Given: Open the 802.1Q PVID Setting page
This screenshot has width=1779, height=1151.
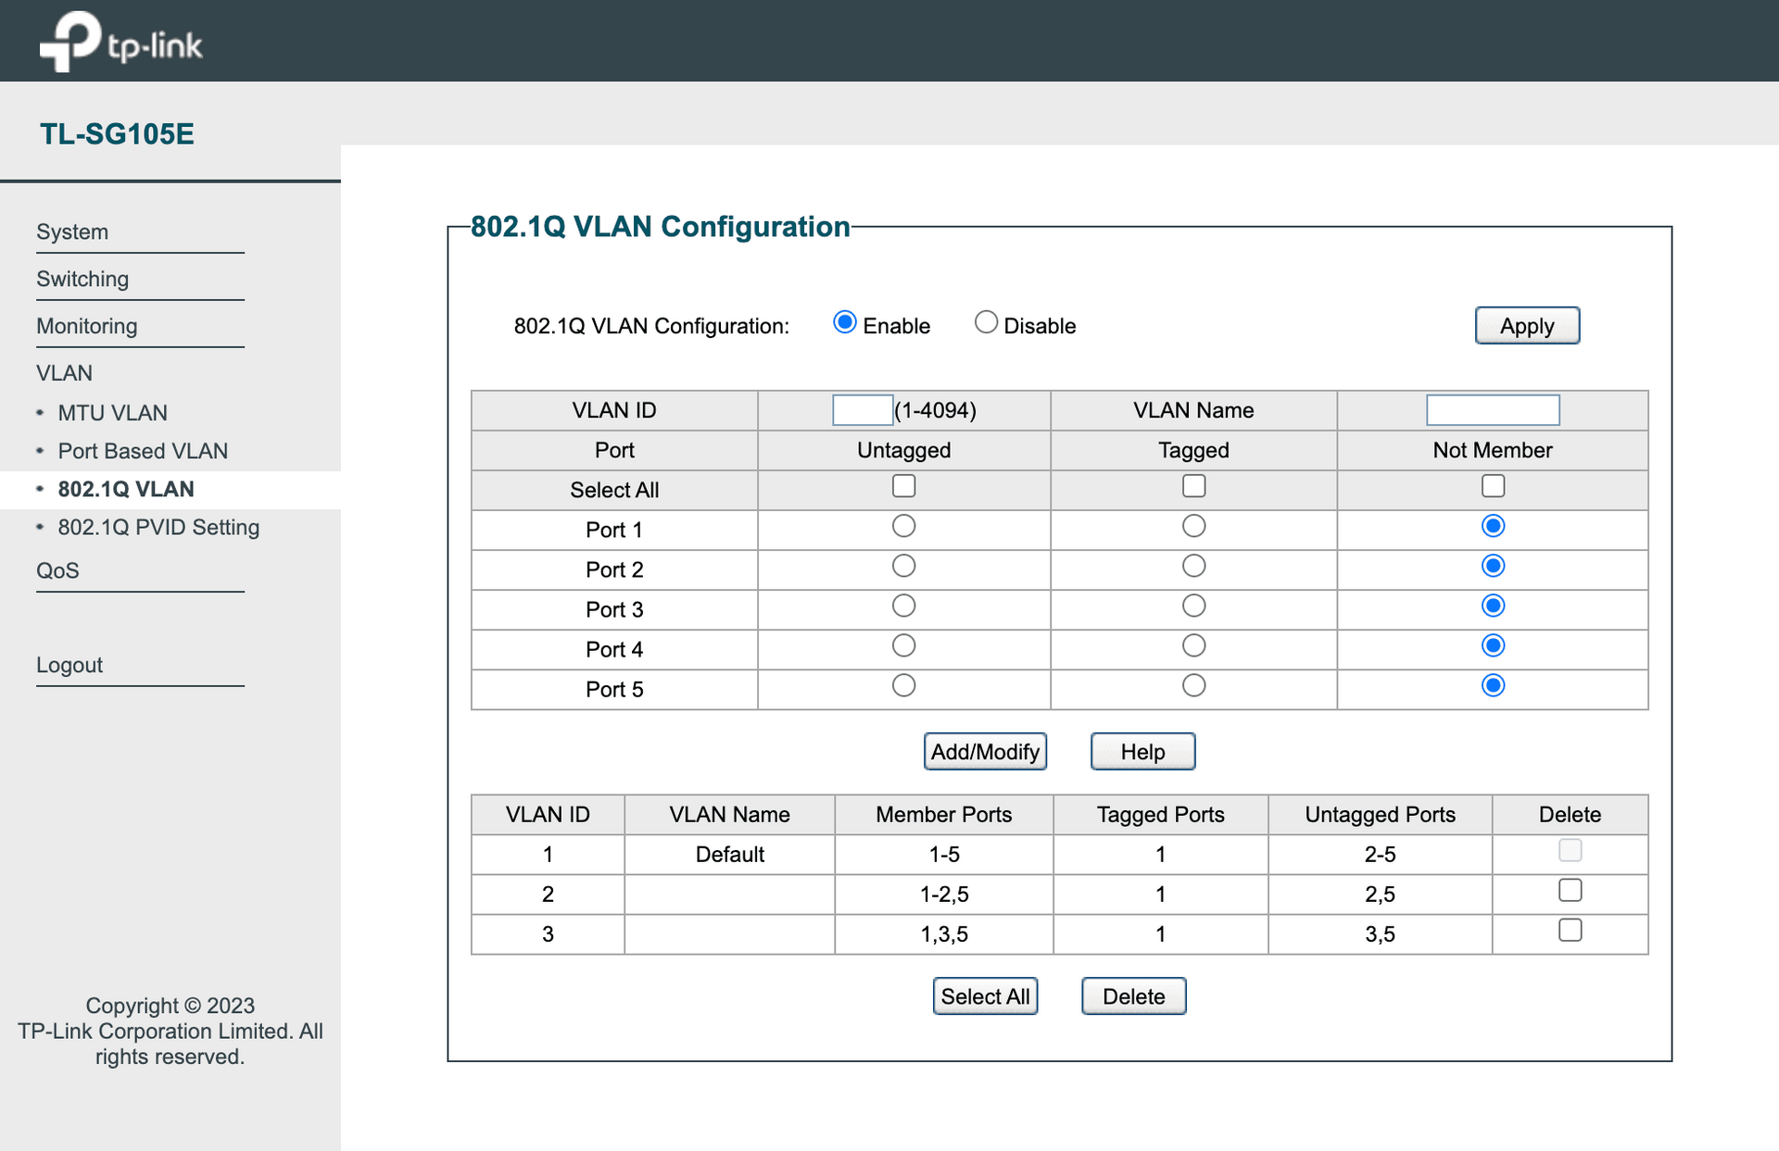Looking at the screenshot, I should 158,527.
